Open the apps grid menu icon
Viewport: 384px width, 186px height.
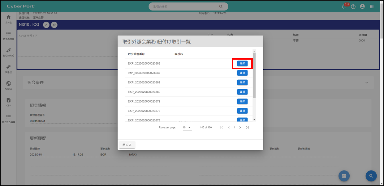coord(372,7)
